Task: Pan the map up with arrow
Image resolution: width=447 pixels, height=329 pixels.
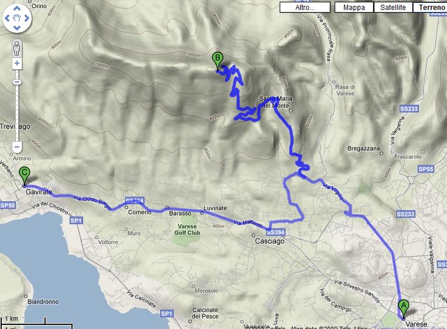Action: (17, 8)
